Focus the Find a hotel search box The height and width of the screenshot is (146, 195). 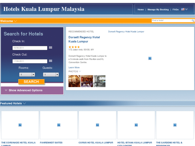click(x=171, y=21)
